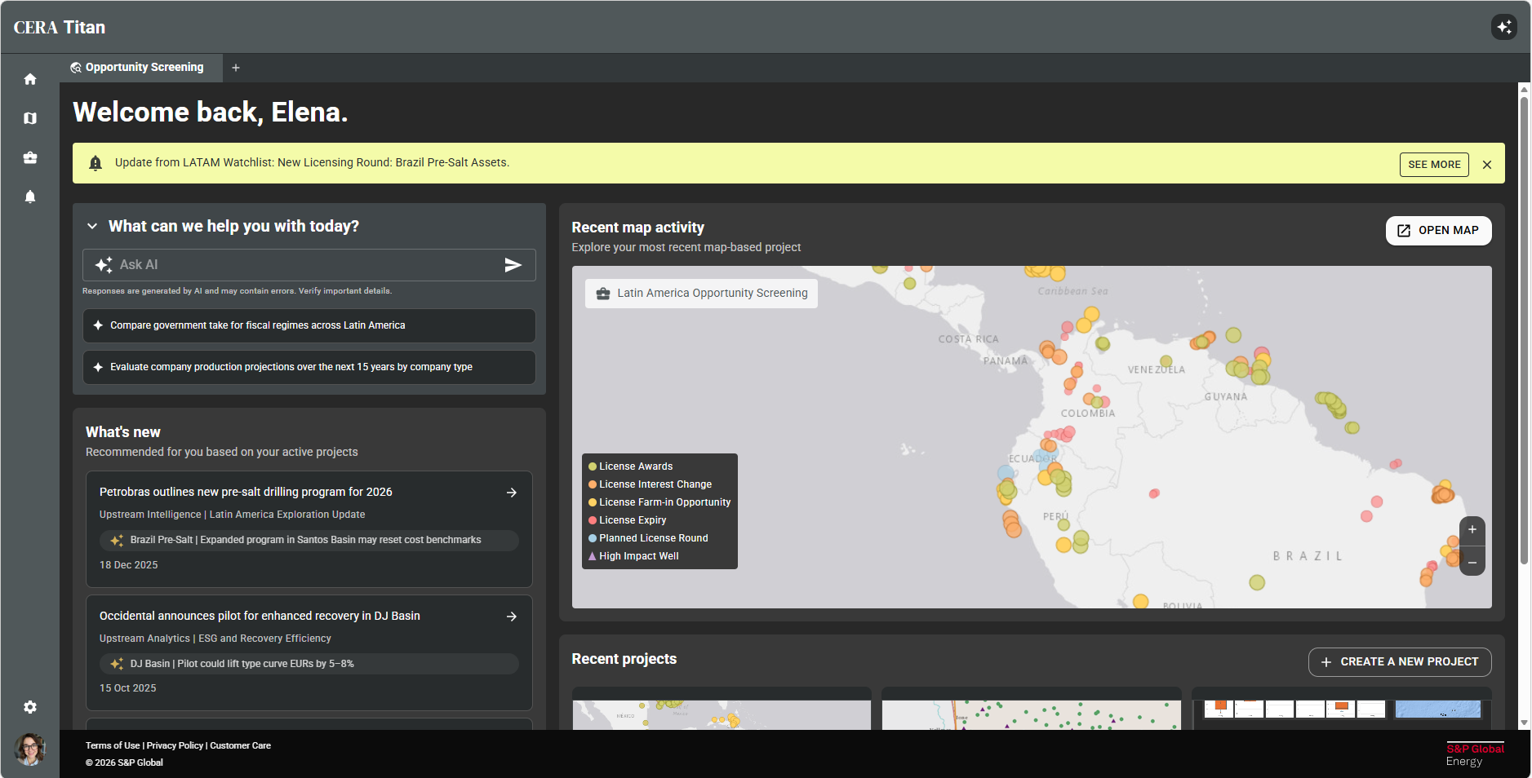The height and width of the screenshot is (778, 1532).
Task: Open the AI assistant sparkle icon in header
Action: [1504, 27]
